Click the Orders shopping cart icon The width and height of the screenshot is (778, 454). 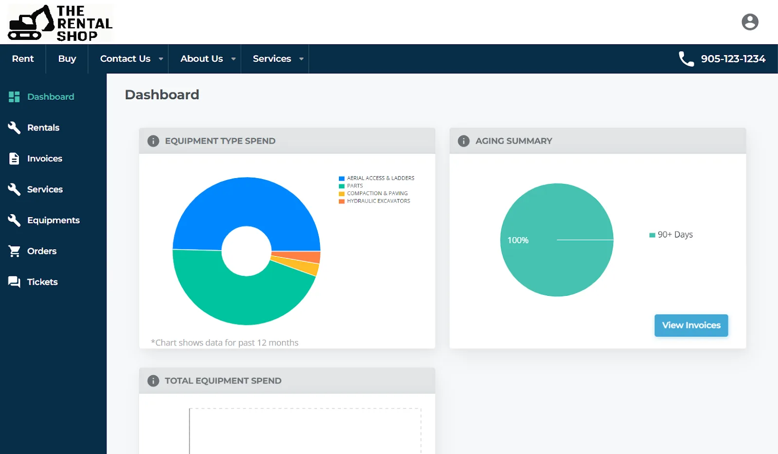point(14,251)
